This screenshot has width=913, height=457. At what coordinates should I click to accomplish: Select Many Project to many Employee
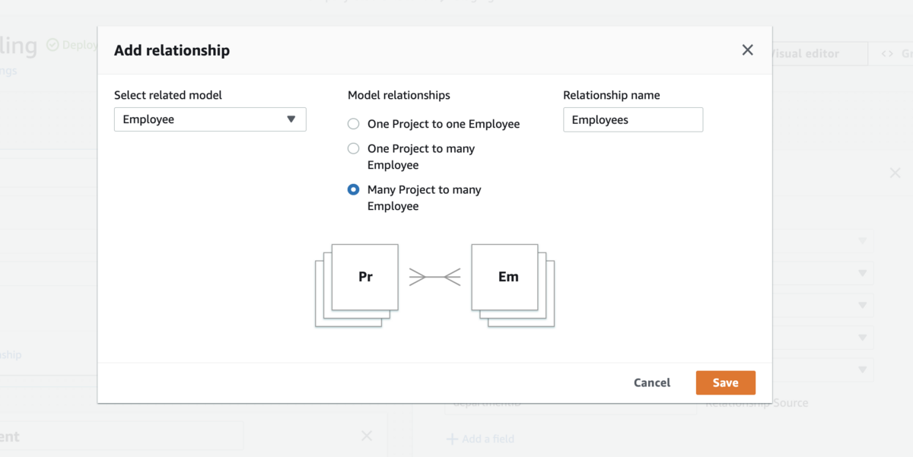pyautogui.click(x=353, y=189)
